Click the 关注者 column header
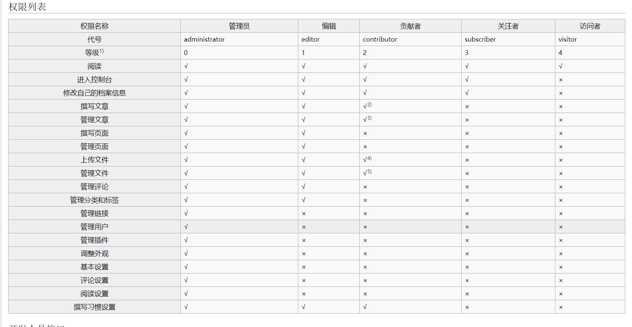This screenshot has height=327, width=632. 508,26
